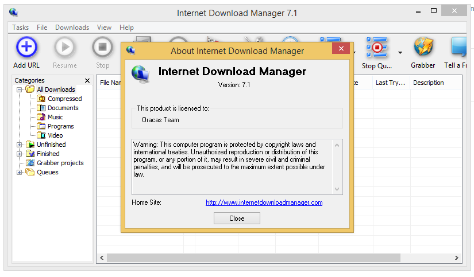Select the Unfinished category

point(51,145)
